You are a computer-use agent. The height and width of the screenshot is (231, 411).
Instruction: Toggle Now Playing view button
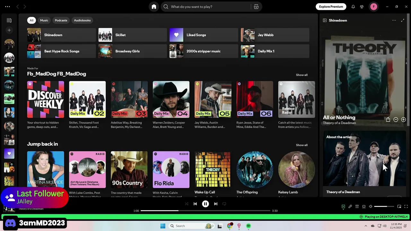pos(343,207)
